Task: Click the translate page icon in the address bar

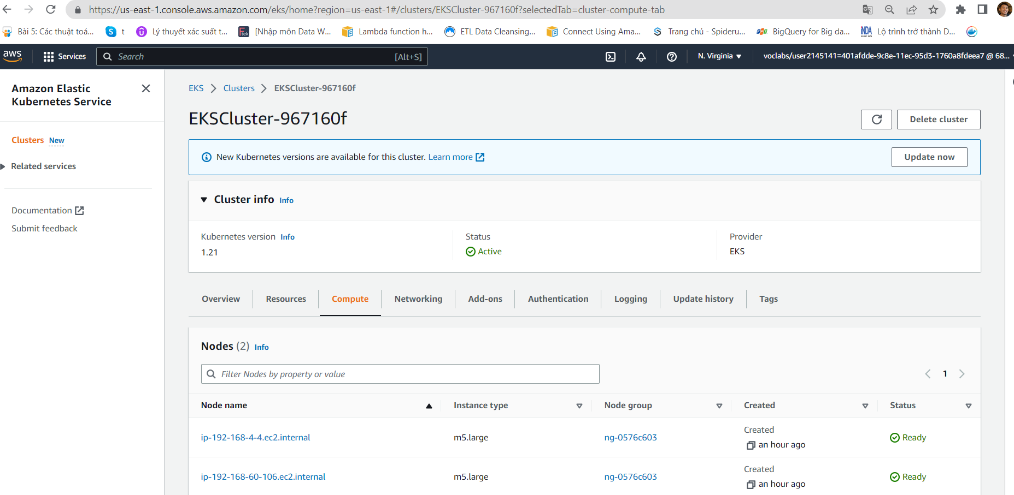Action: coord(868,9)
